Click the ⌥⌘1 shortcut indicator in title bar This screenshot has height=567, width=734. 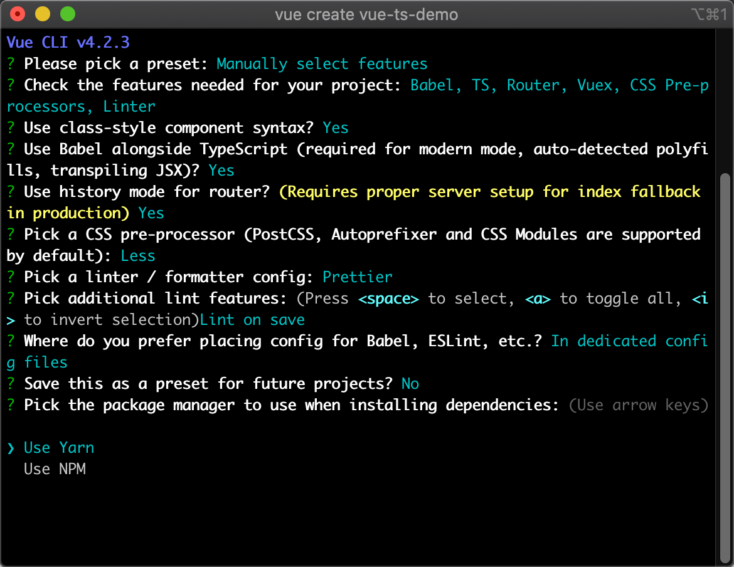click(x=706, y=14)
